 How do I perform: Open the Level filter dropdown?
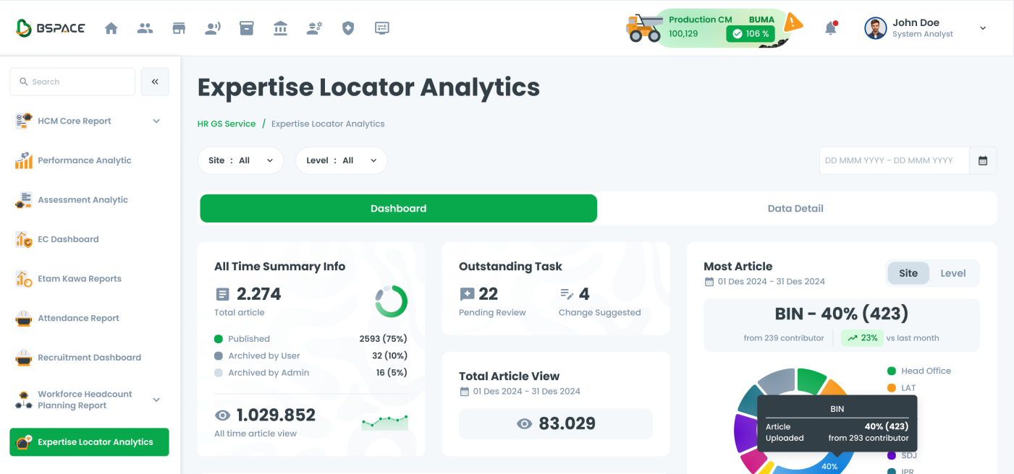pyautogui.click(x=341, y=160)
